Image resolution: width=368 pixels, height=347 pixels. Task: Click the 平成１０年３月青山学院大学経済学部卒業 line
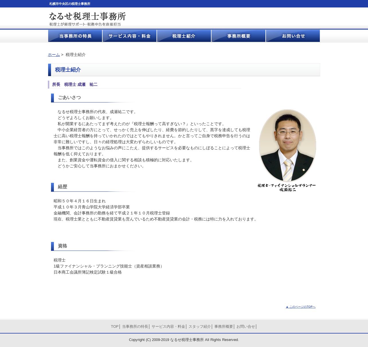click(92, 207)
